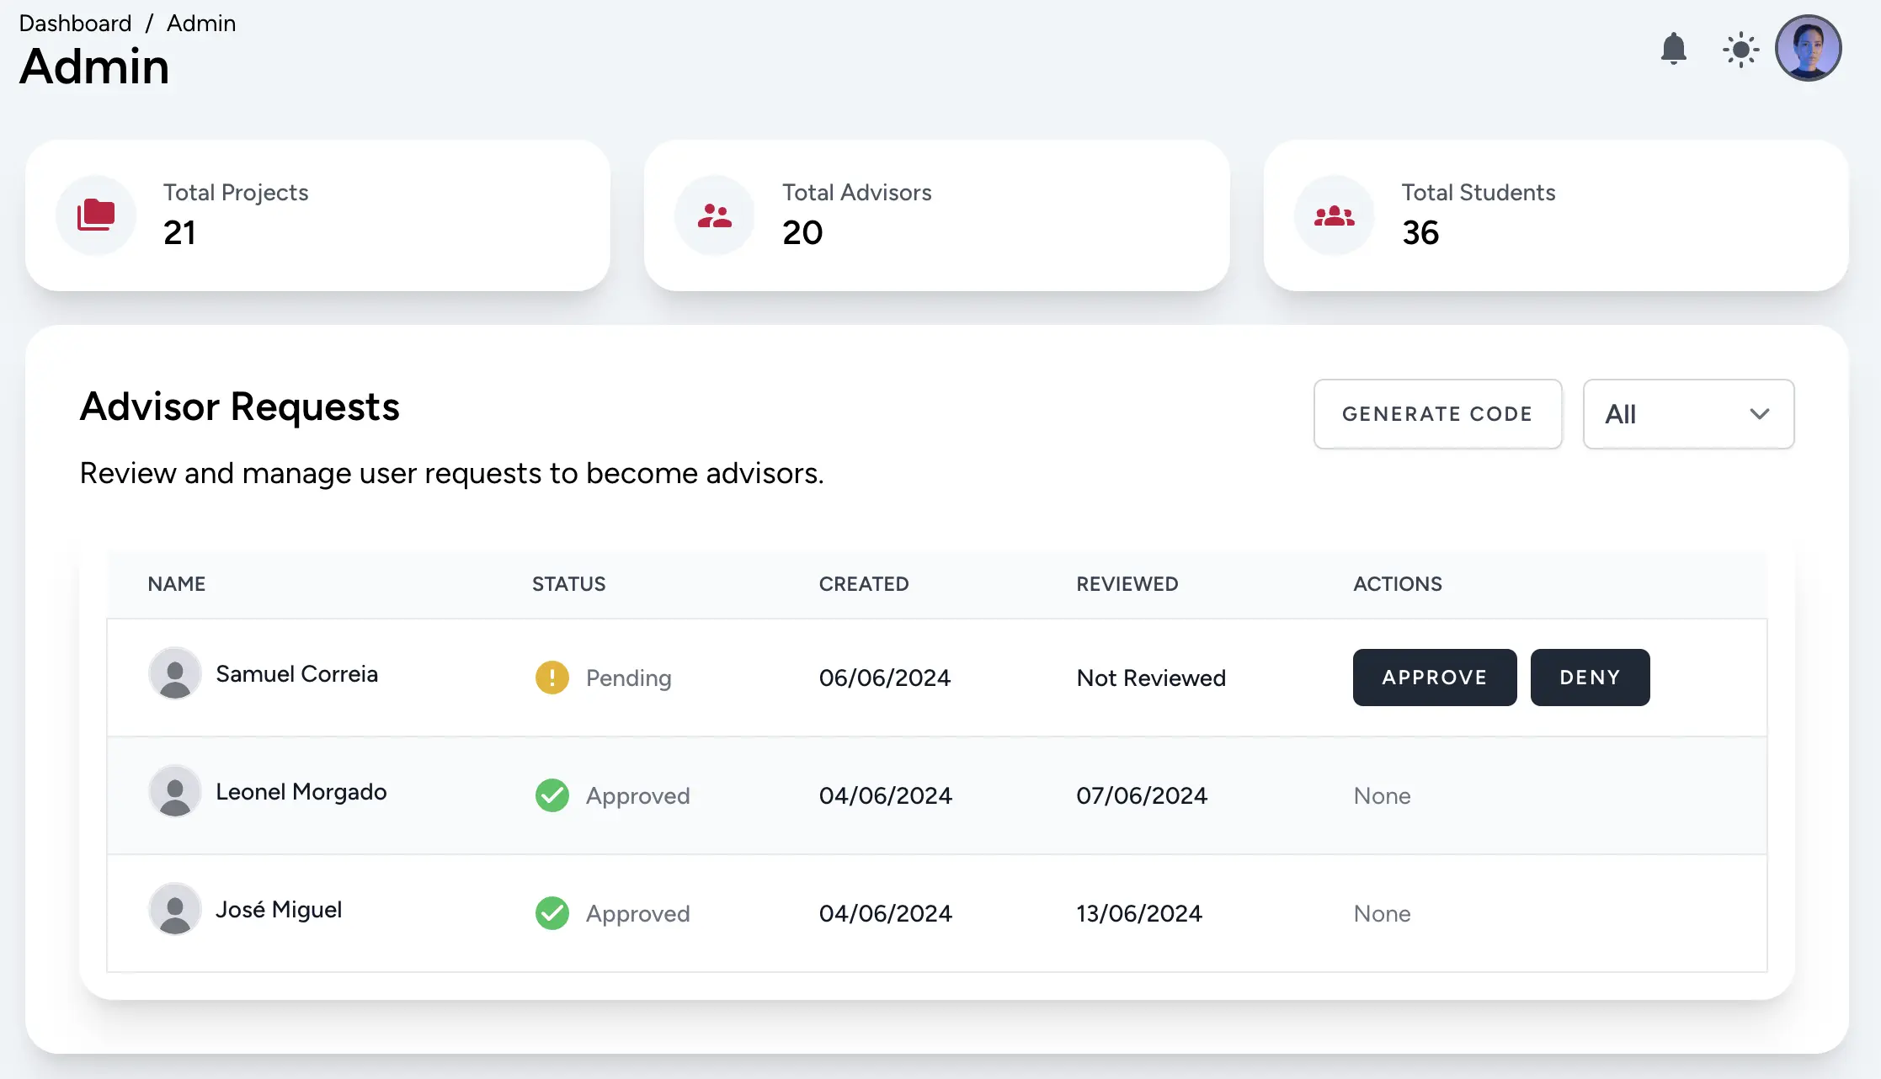The width and height of the screenshot is (1881, 1079).
Task: Click the Total Advisors icon
Action: (x=714, y=215)
